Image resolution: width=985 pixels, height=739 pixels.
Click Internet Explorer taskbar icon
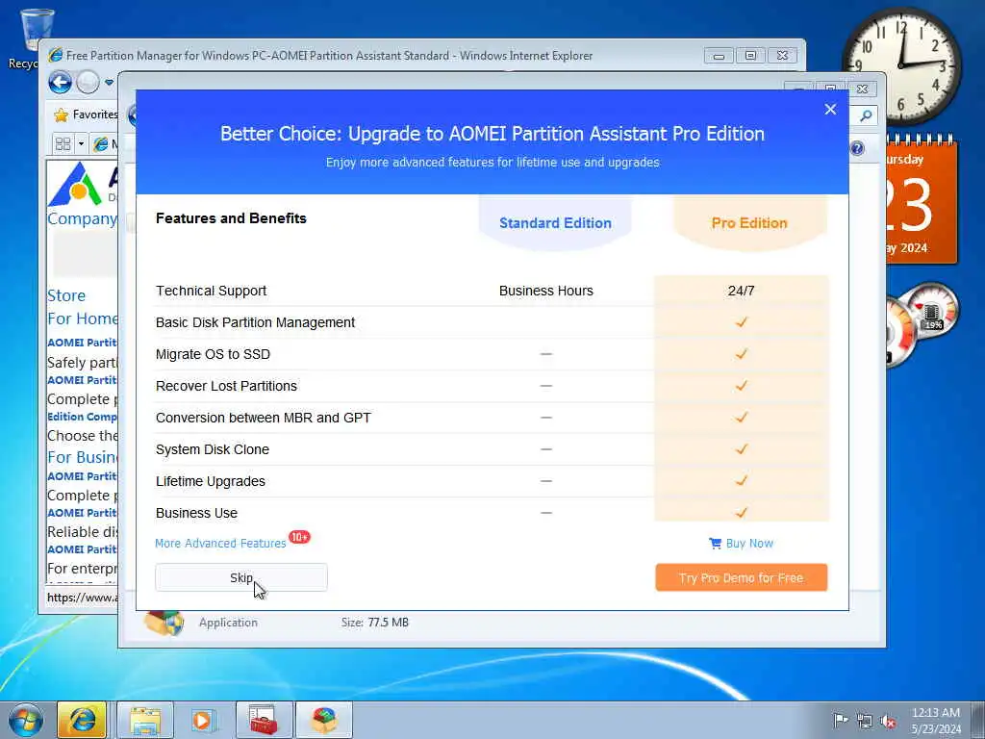pos(83,720)
